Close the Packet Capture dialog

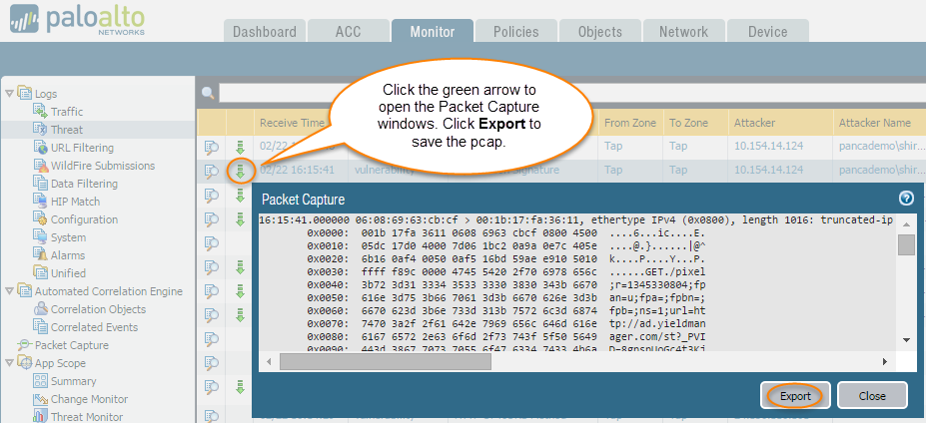872,396
